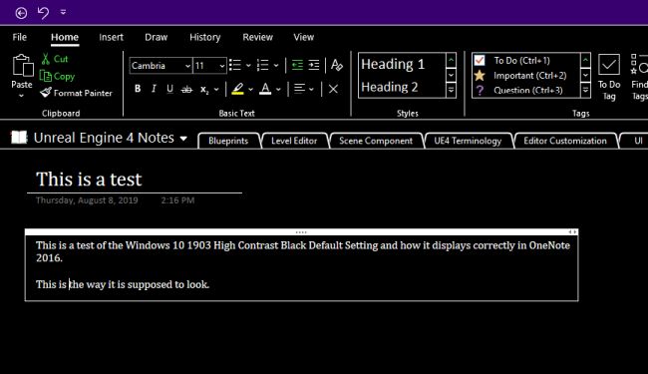Click the note container resize arrows handle
648x374 pixels.
coord(572,231)
